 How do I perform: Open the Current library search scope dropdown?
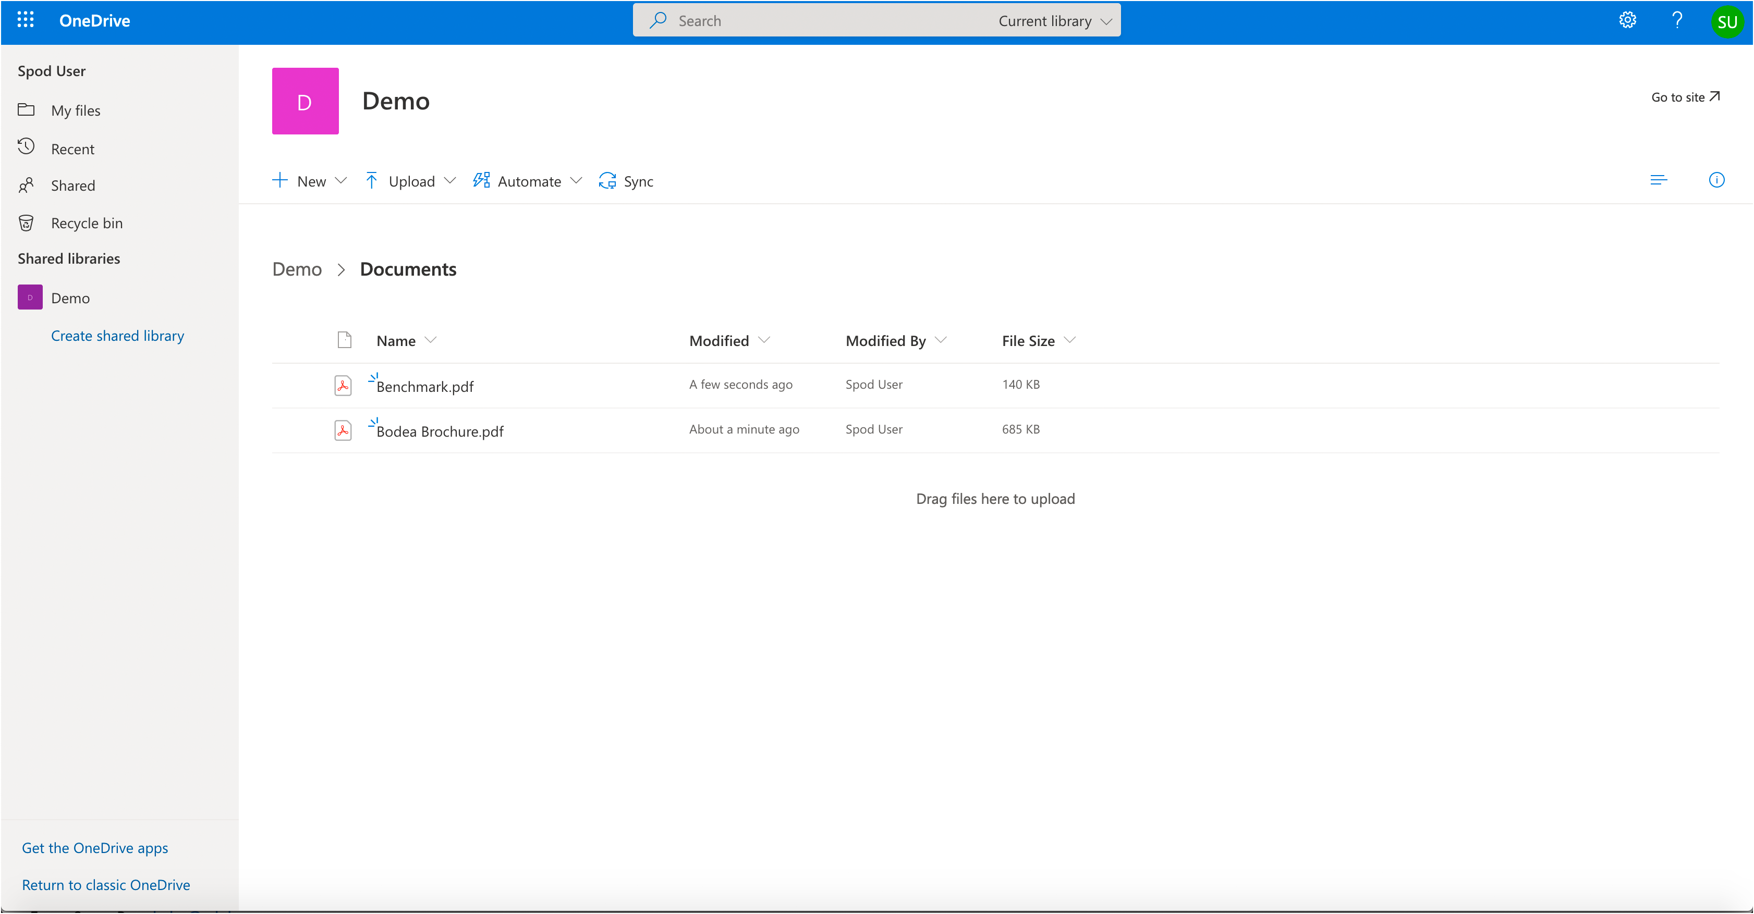[x=1054, y=21]
